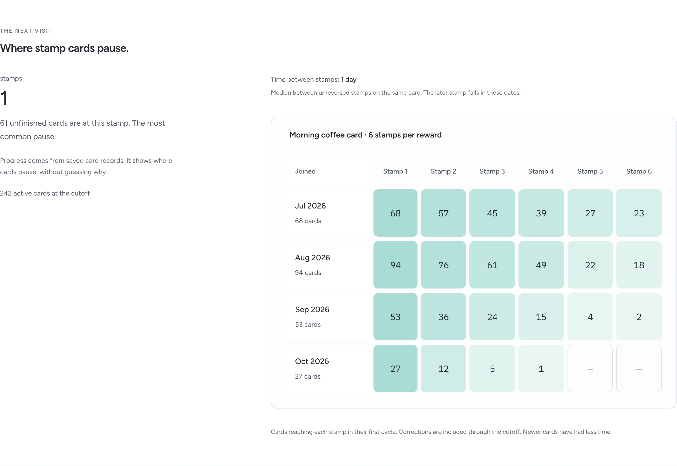Select the Aug 2026 row label
The image size is (677, 466).
[x=328, y=265]
